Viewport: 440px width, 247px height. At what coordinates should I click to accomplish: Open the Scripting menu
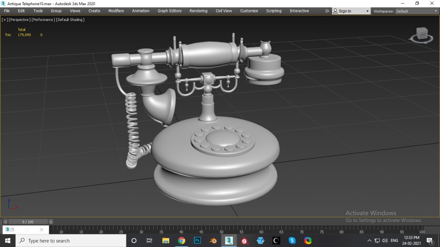pos(274,11)
